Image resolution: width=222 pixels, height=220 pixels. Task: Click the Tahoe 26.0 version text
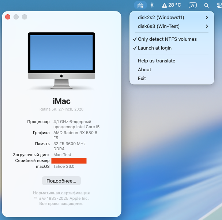(x=64, y=166)
